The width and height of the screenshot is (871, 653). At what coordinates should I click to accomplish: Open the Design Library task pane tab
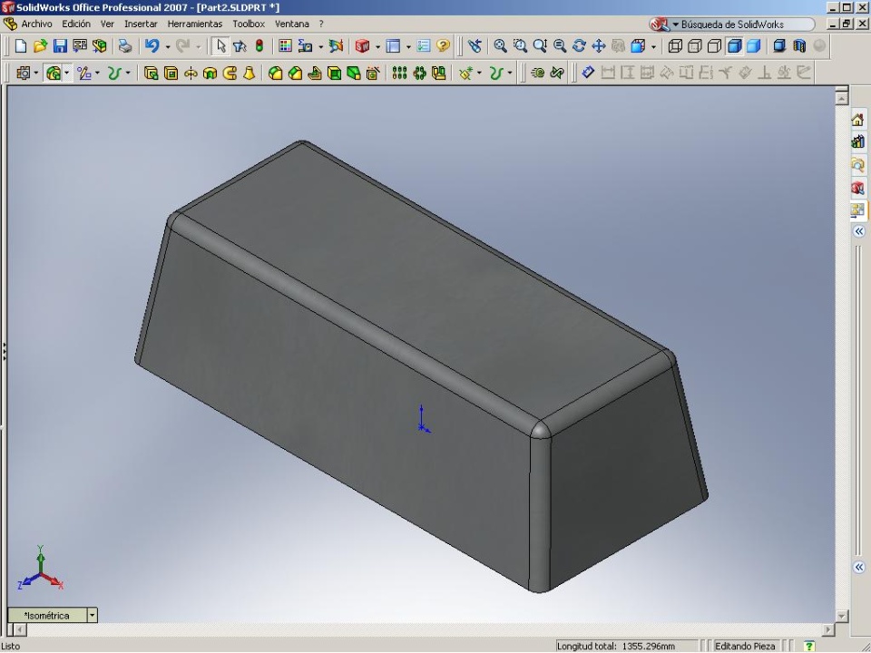click(x=857, y=142)
